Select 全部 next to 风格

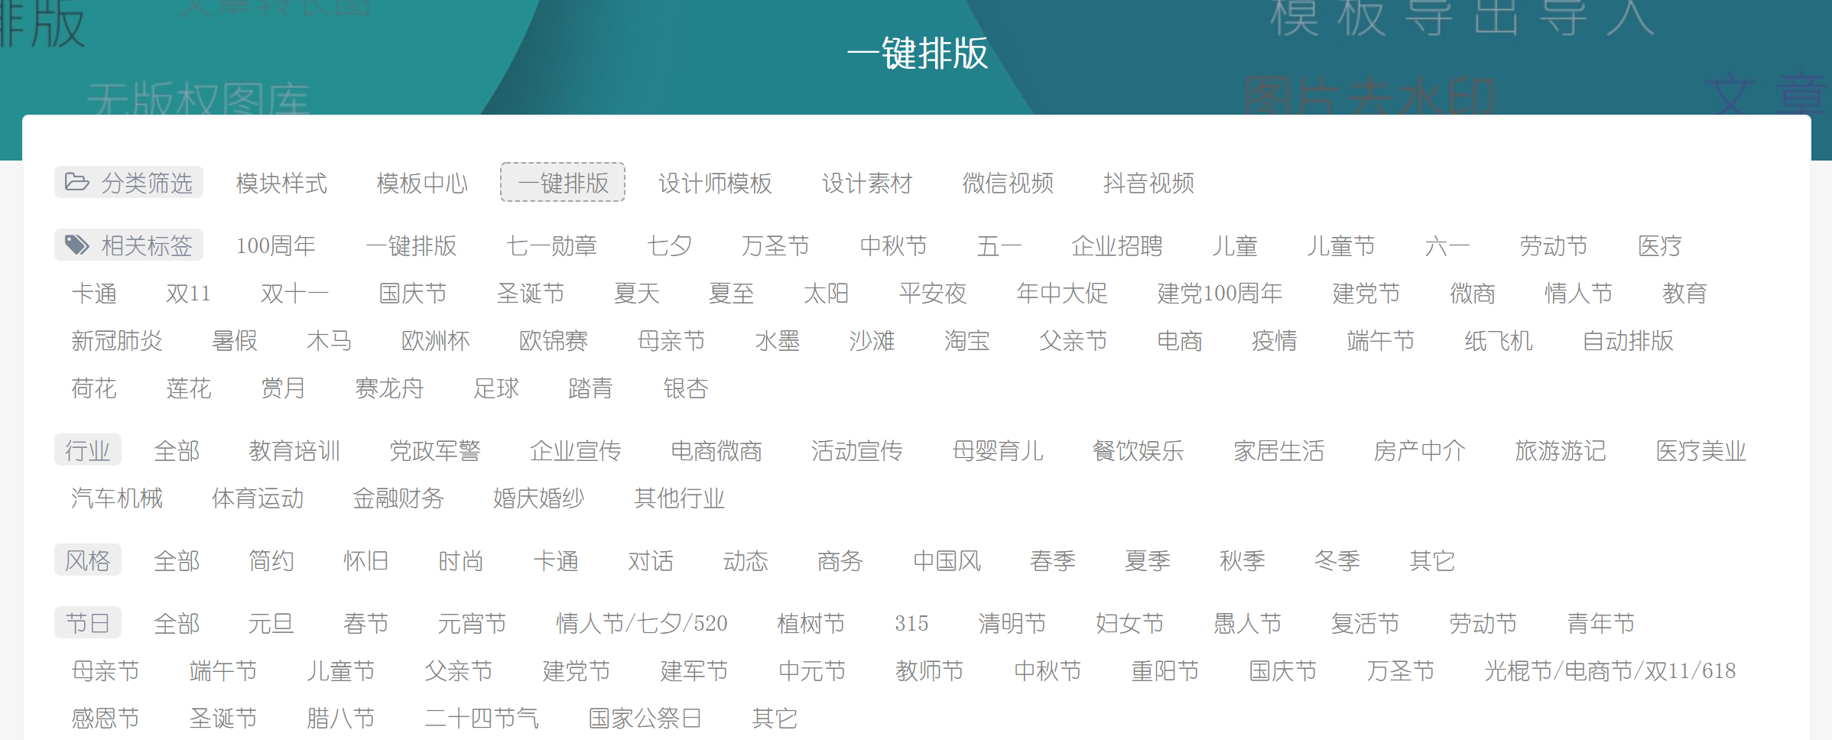pos(177,561)
